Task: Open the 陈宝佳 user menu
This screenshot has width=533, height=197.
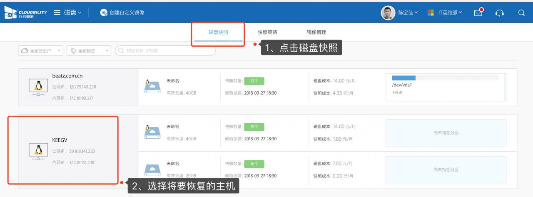Action: 408,13
